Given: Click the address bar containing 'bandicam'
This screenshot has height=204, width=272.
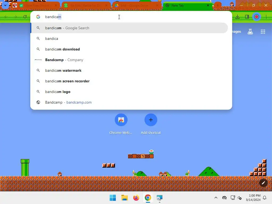Looking at the screenshot, I should pyautogui.click(x=131, y=17).
